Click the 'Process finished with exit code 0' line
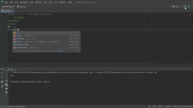Viewport: 193px width, 108px height. pos(30,82)
